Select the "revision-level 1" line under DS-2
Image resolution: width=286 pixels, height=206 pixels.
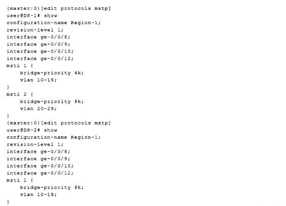pos(35,145)
